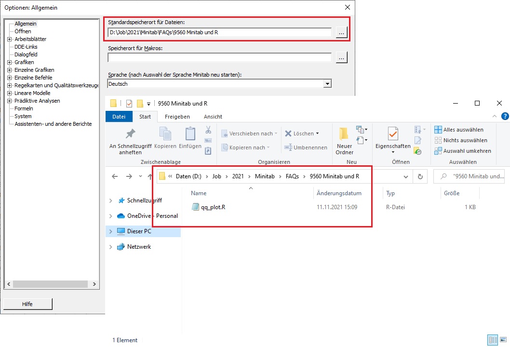Screen dimensions: 510x347
Task: Switch to the Ansicht ribbon tab
Action: (x=213, y=117)
